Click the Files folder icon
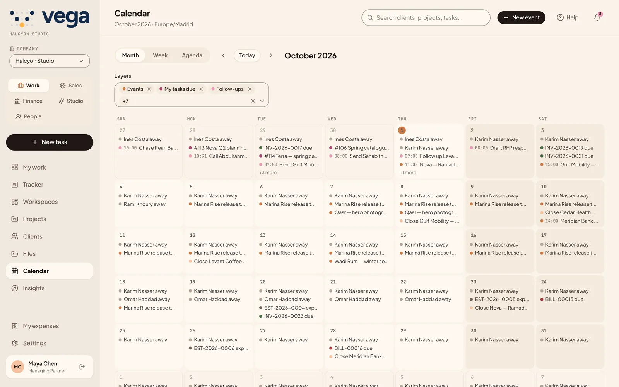Image resolution: width=619 pixels, height=387 pixels. pyautogui.click(x=15, y=254)
